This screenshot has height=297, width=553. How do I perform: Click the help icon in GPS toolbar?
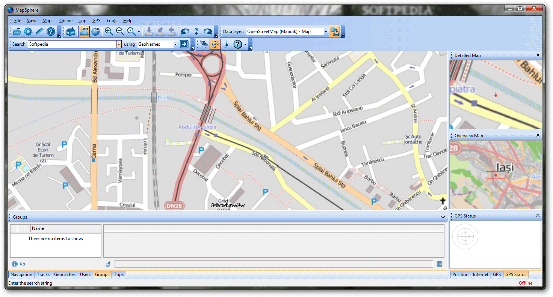tap(238, 44)
